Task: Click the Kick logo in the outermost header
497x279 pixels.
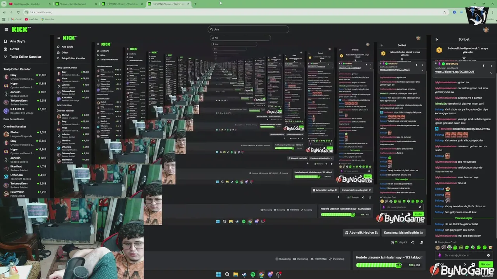Action: [x=20, y=29]
